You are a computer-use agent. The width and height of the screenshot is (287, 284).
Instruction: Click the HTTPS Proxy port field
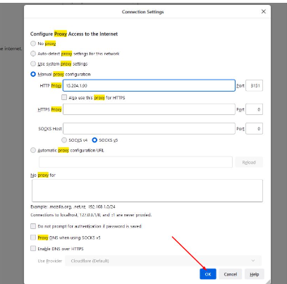coord(254,109)
